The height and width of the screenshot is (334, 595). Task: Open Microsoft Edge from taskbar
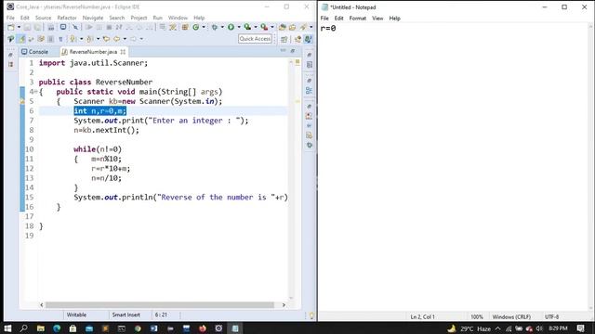click(x=57, y=328)
